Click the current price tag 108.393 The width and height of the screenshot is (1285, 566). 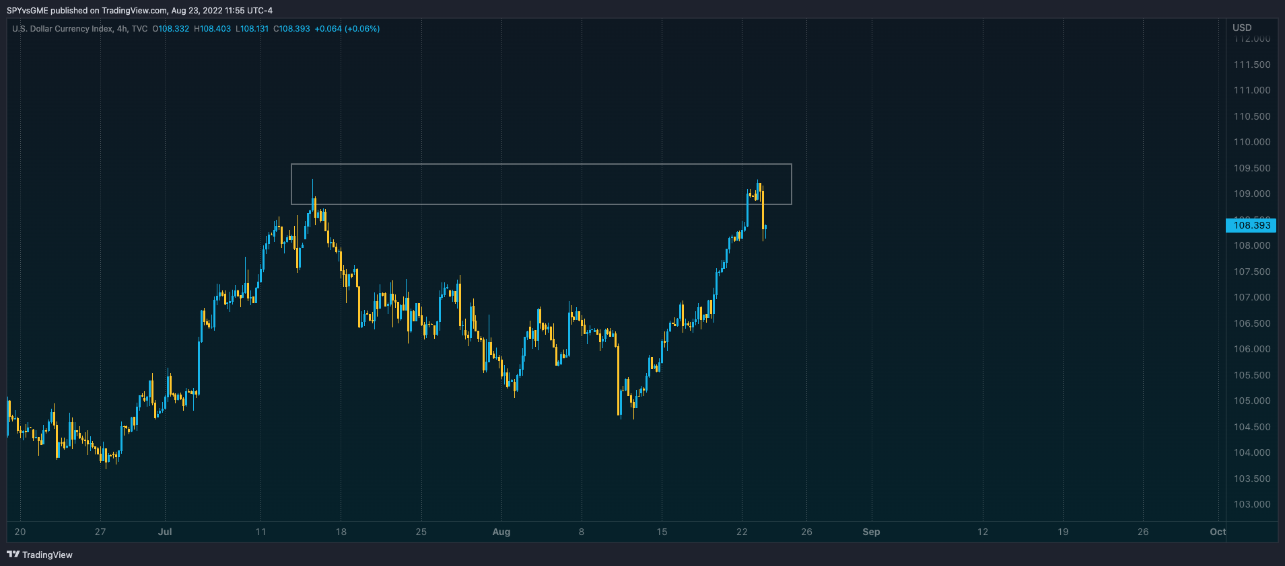point(1251,225)
